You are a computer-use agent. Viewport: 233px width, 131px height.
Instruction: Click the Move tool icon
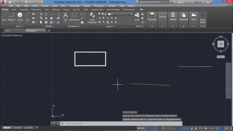tap(41, 14)
